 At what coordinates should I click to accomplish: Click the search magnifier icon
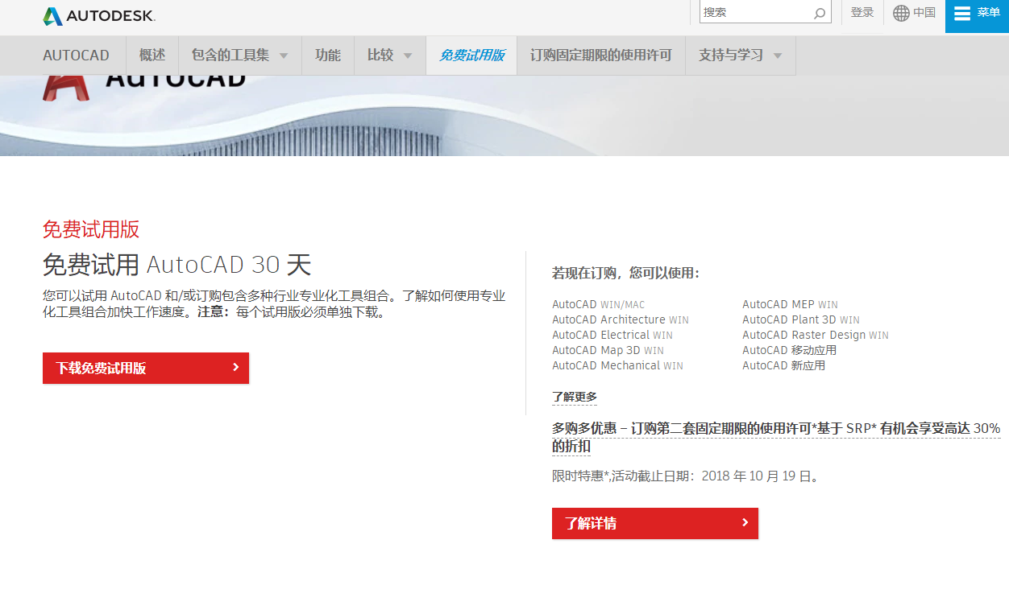click(819, 13)
